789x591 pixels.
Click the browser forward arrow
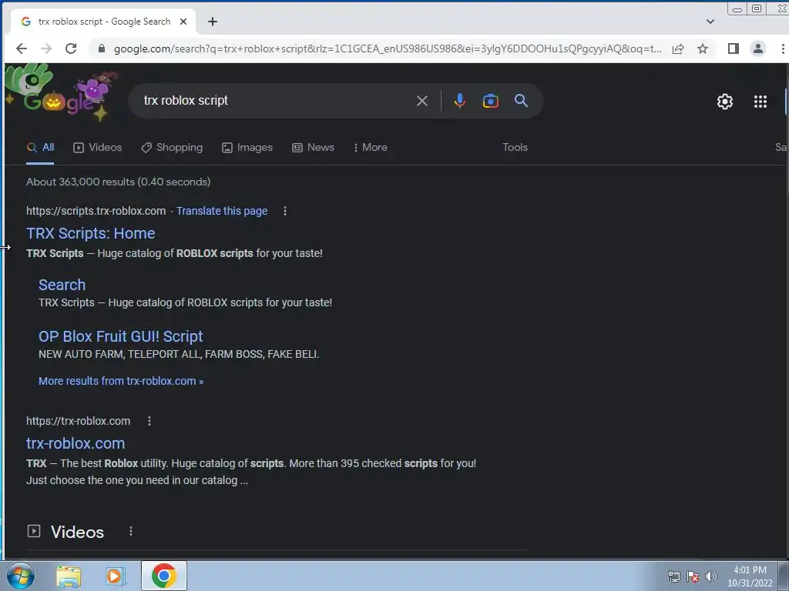46,48
